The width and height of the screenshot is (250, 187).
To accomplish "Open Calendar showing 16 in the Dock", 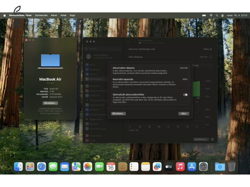I will tap(111, 166).
